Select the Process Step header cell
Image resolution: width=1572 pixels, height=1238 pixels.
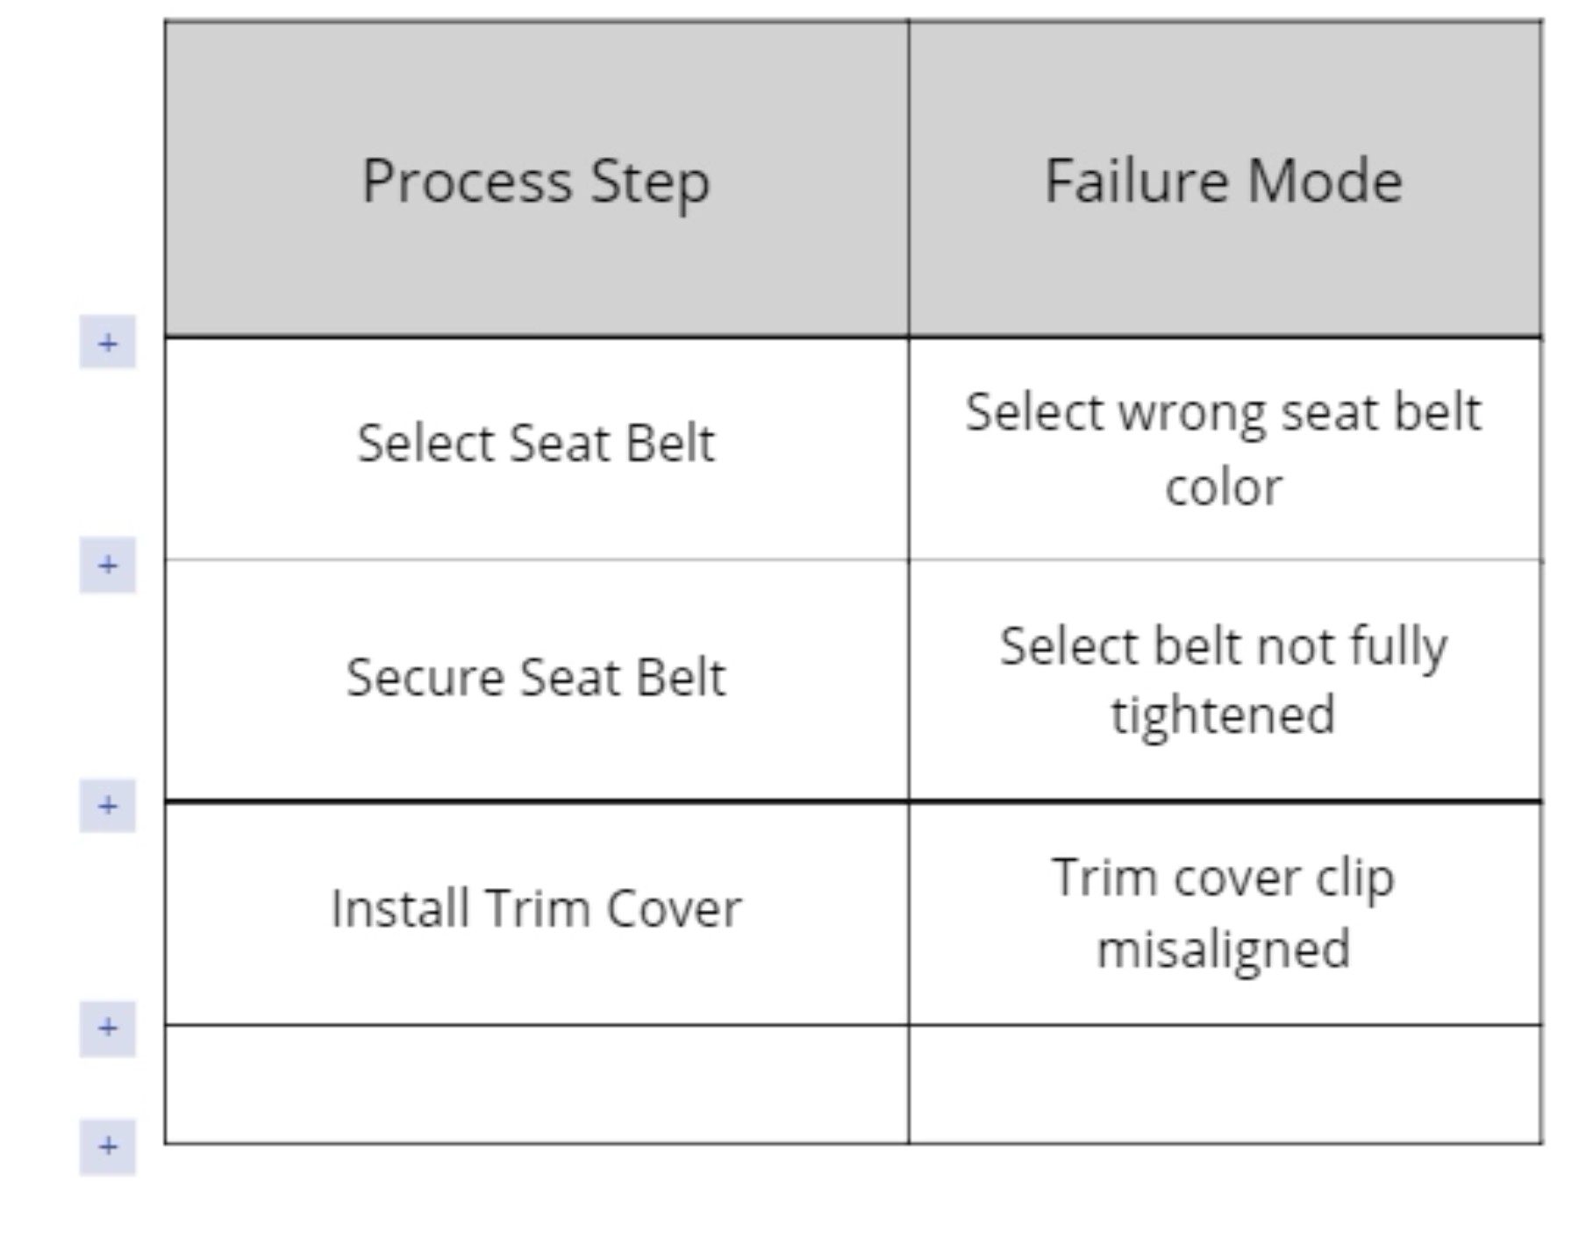point(535,180)
